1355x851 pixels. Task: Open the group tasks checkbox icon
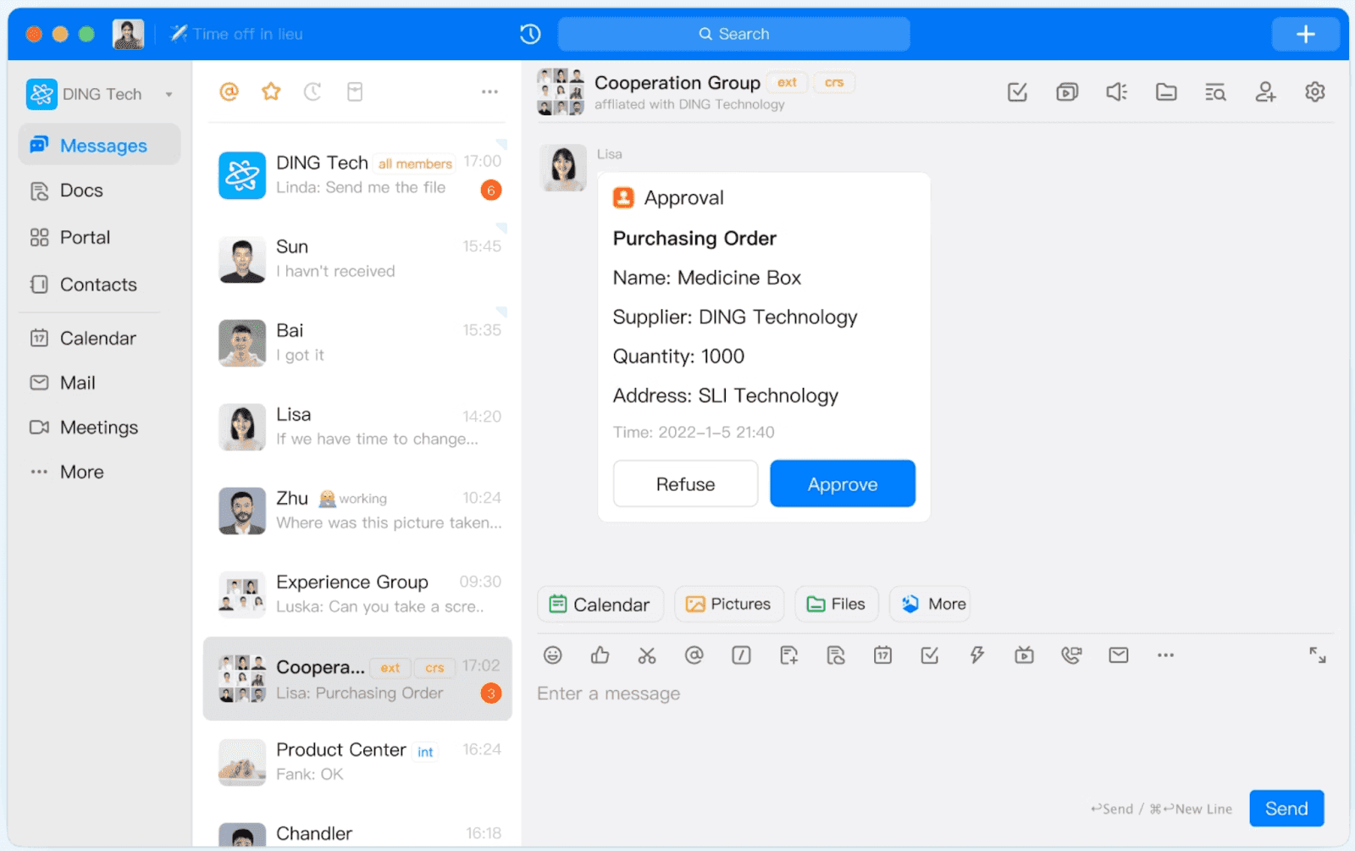(1017, 91)
